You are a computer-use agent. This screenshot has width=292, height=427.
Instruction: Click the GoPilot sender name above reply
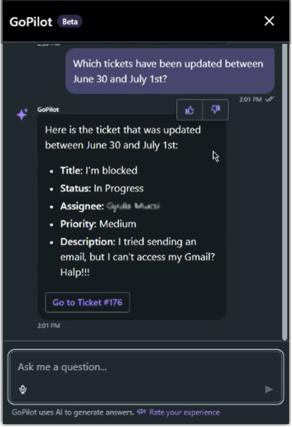point(48,109)
